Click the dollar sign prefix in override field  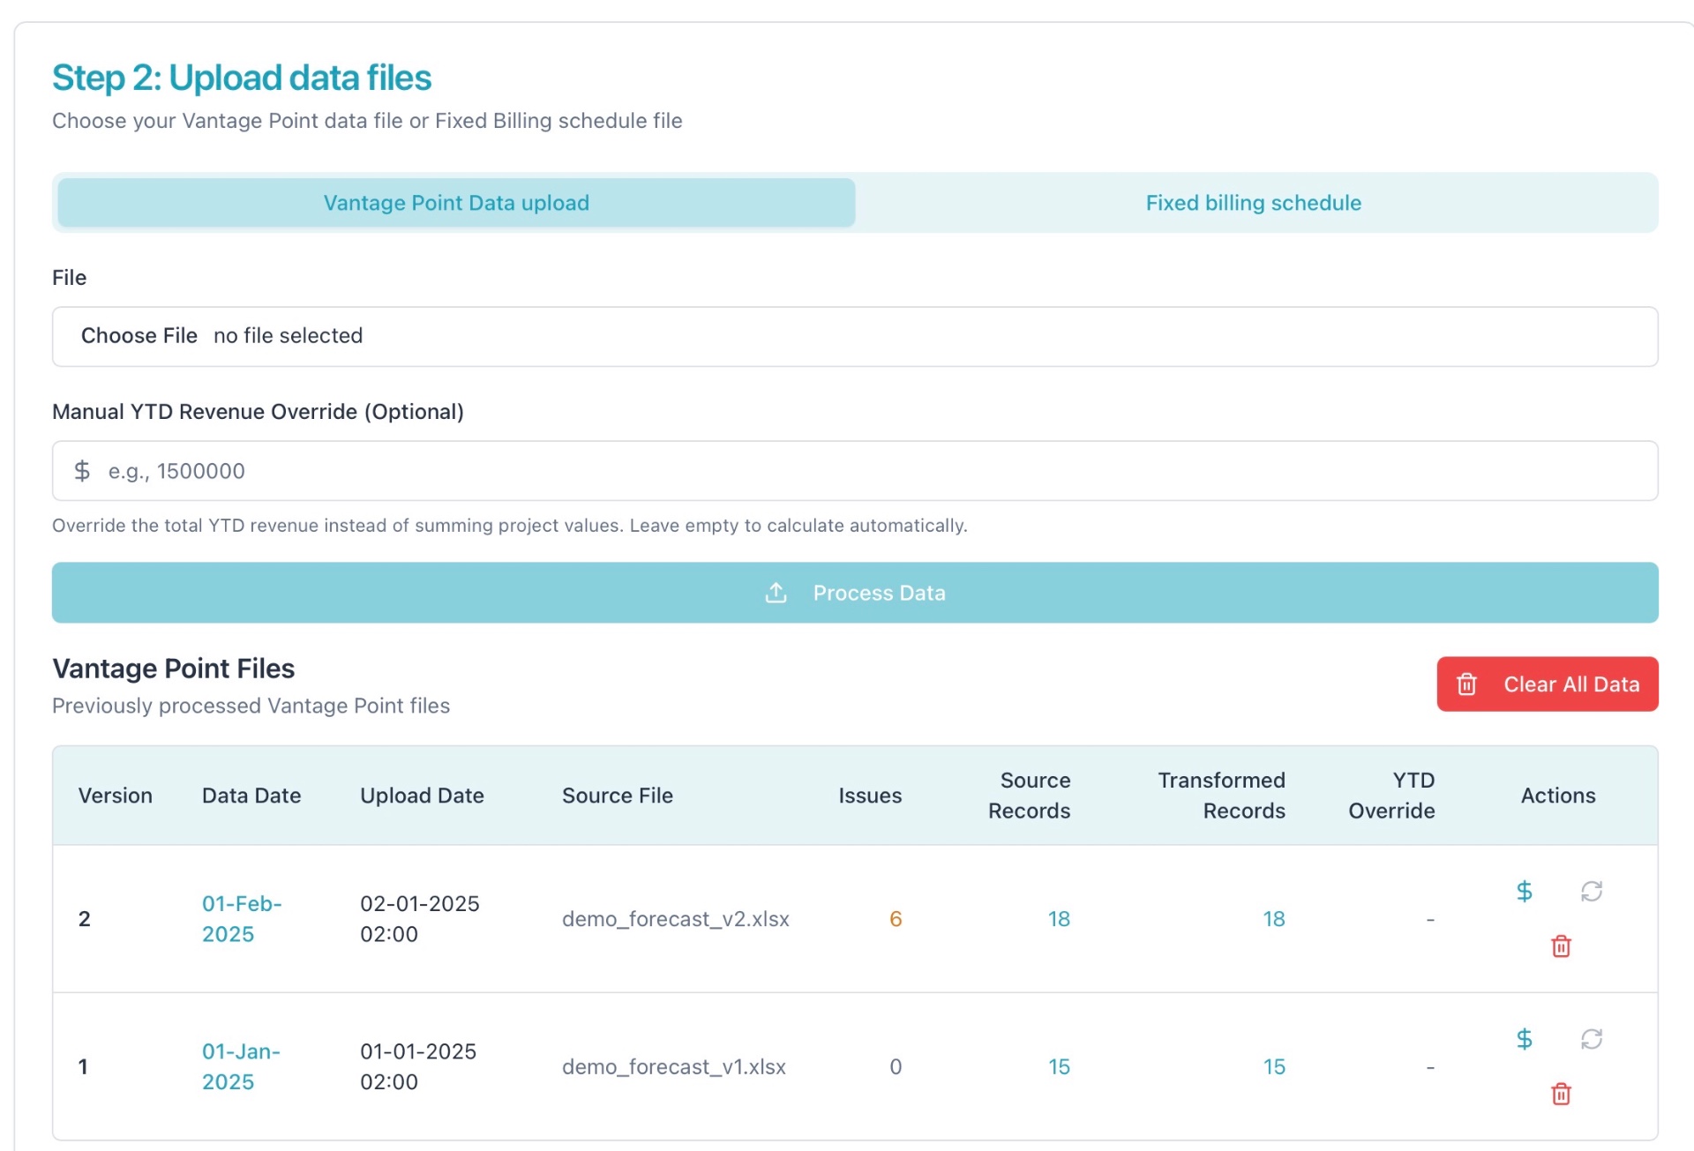[82, 471]
